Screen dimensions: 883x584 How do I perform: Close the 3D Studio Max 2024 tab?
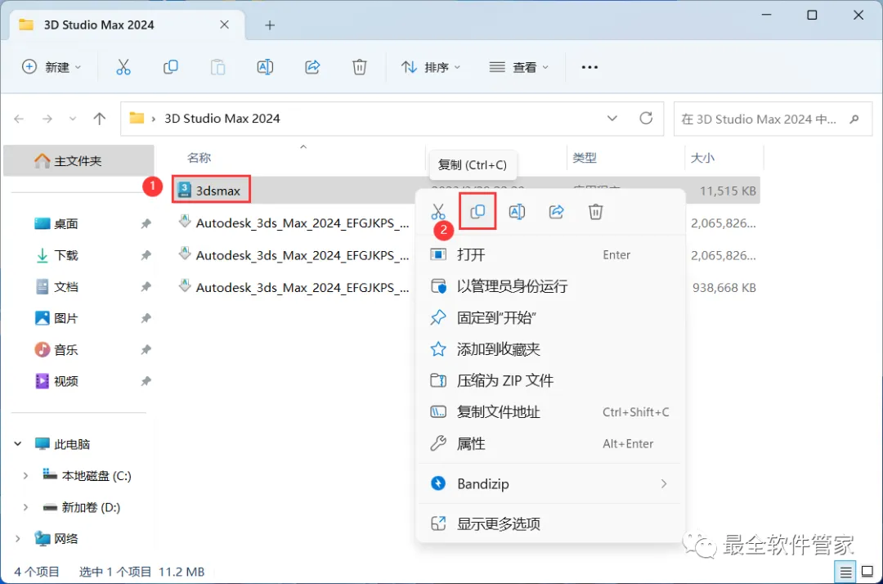[x=224, y=25]
